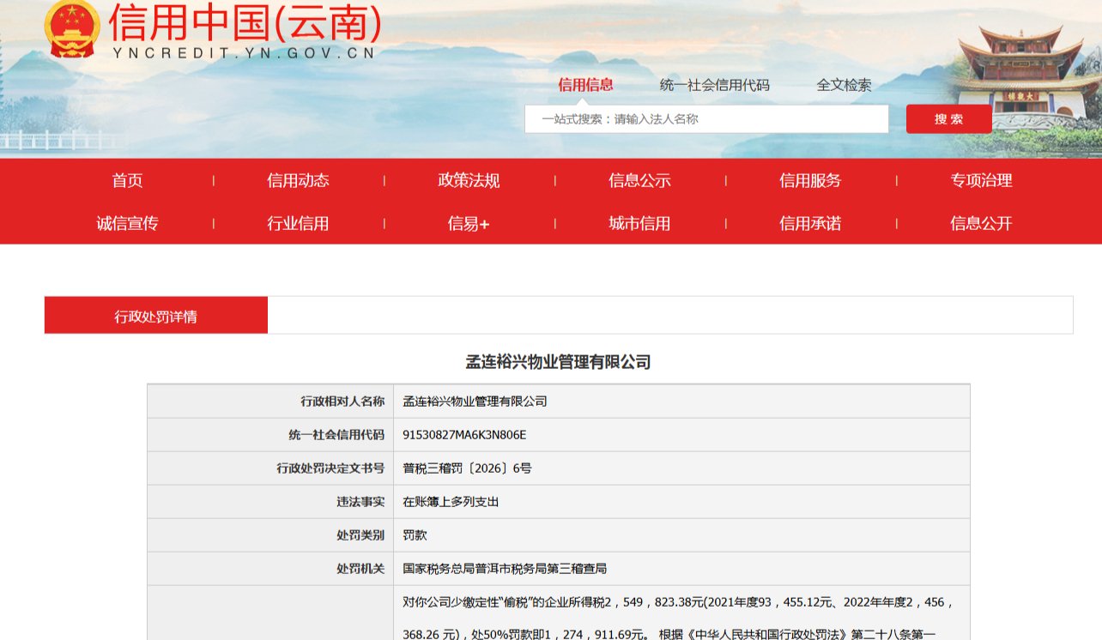
Task: Click the 行政处罚决定文书号 label cell
Action: pos(270,468)
